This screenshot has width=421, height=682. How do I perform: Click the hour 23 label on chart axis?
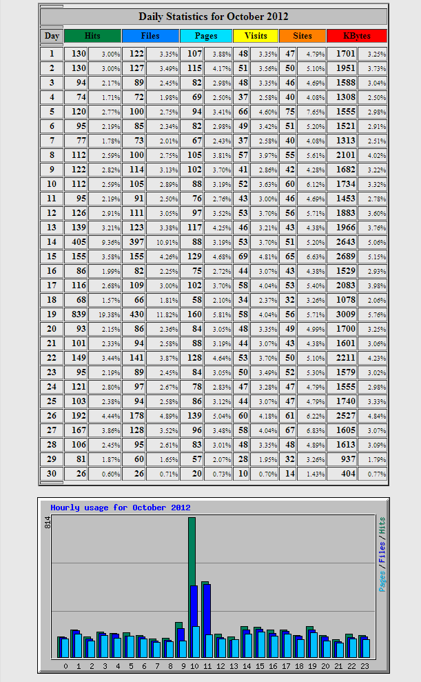point(365,666)
